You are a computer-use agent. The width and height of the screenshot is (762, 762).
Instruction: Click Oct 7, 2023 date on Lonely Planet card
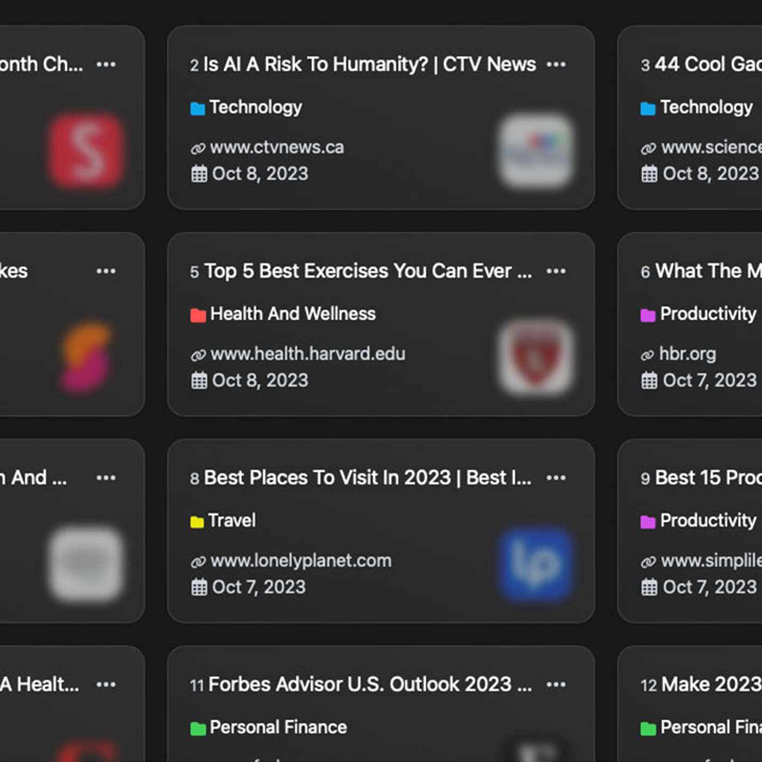click(259, 587)
